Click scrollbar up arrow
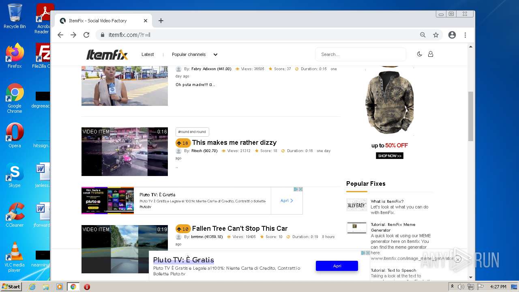 471,46
